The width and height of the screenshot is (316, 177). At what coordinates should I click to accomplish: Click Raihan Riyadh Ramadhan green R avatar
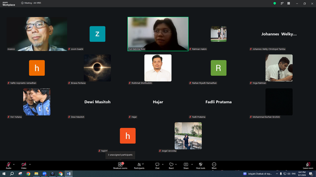[218, 68]
